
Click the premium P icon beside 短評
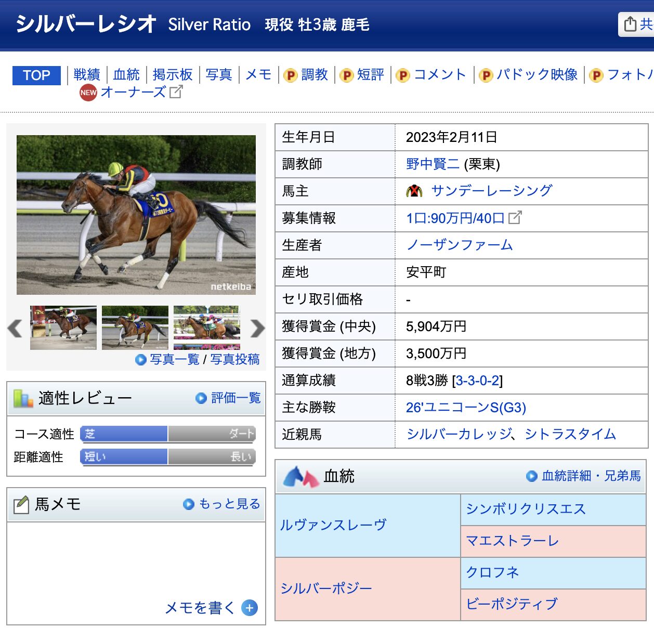347,75
